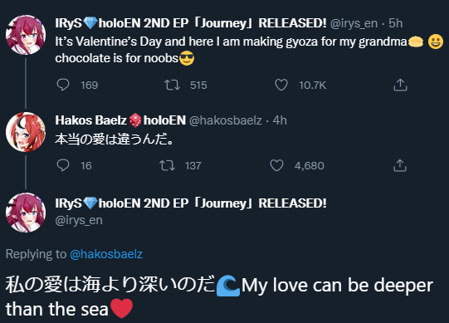The width and height of the screenshot is (449, 323).
Task: Like Hakos Baelz's tweet with 4,680 likes
Action: [x=276, y=165]
